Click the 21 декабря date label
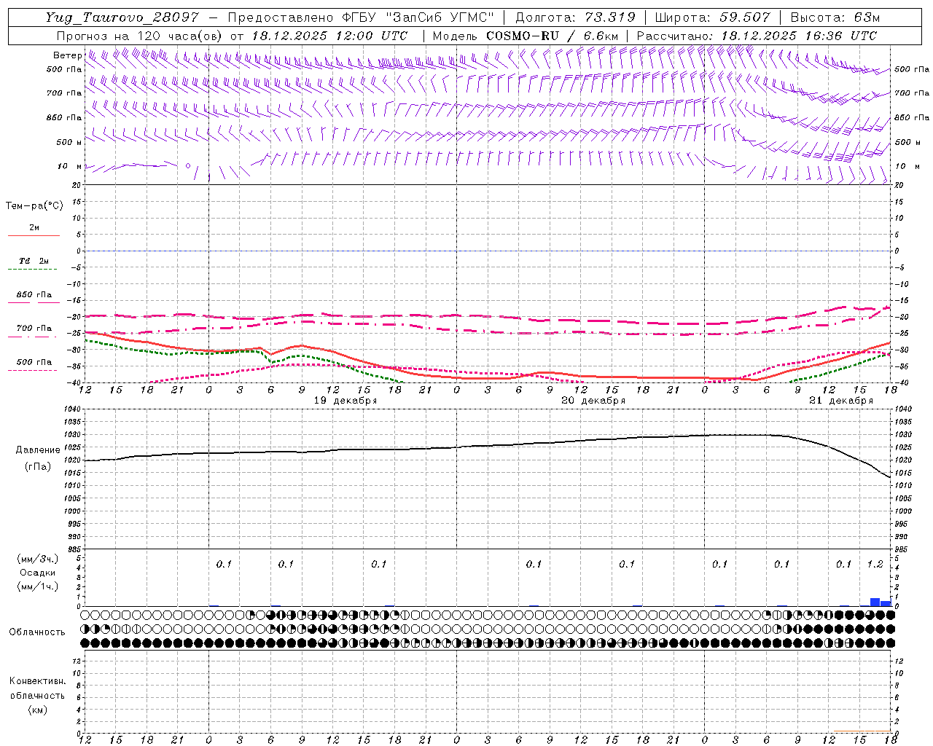The width and height of the screenshot is (933, 746). pos(841,401)
